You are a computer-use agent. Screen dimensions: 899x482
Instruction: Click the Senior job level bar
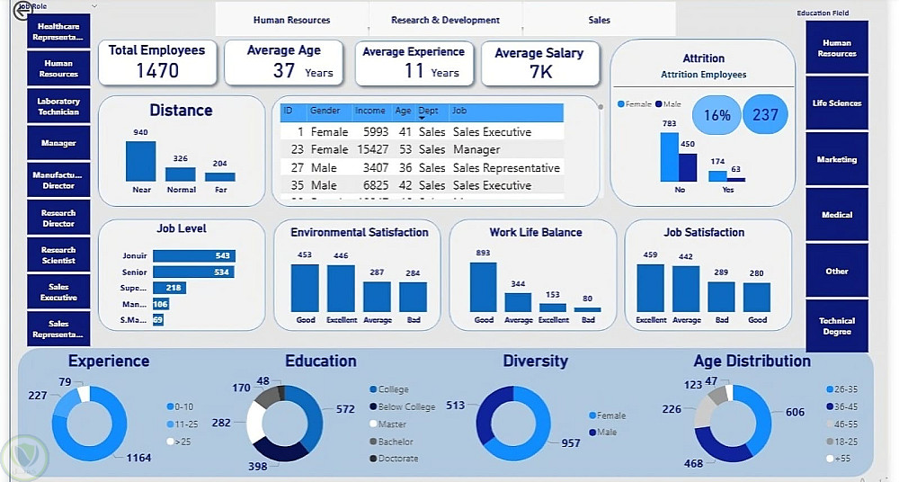(x=193, y=272)
